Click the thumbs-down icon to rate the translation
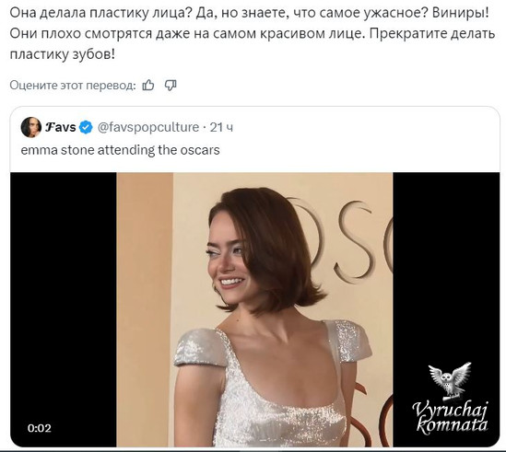Viewport: 506px width, 452px height. coord(171,85)
